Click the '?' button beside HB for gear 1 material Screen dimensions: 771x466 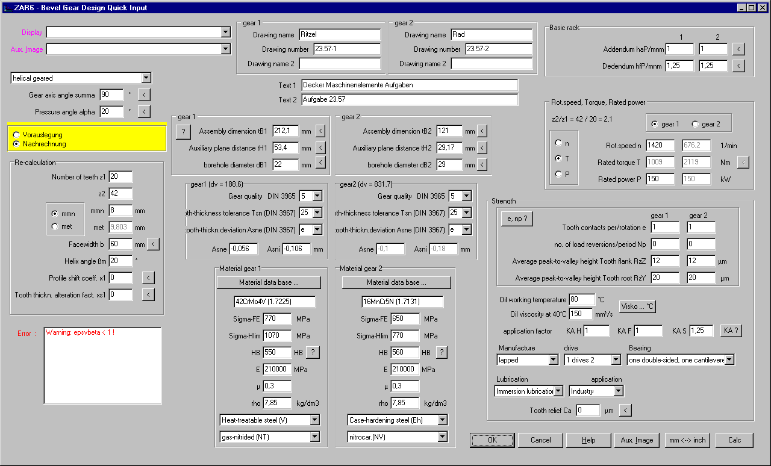coord(312,352)
